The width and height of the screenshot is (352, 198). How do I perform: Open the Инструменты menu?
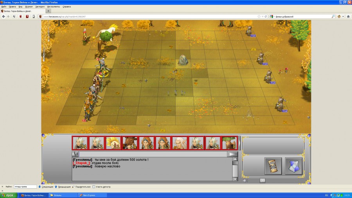[x=54, y=7]
